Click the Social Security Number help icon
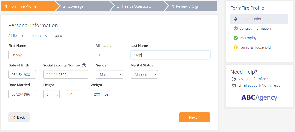The image size is (295, 132). pyautogui.click(x=84, y=65)
